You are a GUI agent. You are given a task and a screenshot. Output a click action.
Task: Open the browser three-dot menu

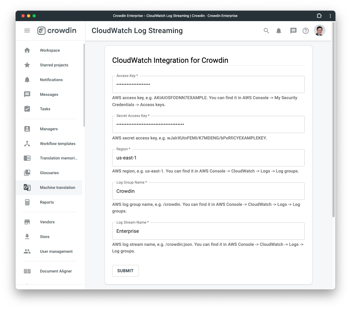coord(330,16)
